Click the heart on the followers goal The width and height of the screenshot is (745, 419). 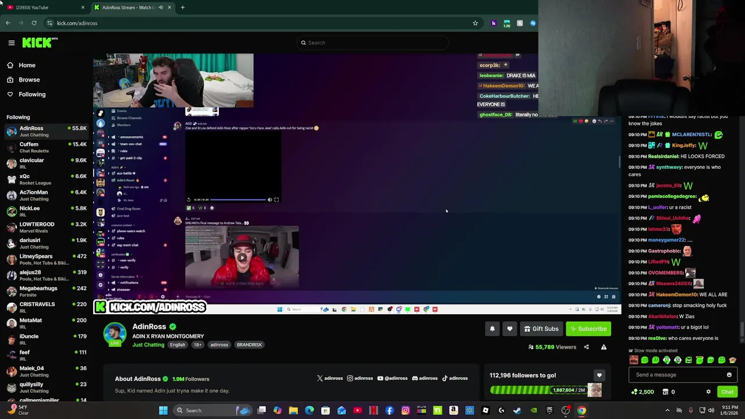tap(599, 375)
